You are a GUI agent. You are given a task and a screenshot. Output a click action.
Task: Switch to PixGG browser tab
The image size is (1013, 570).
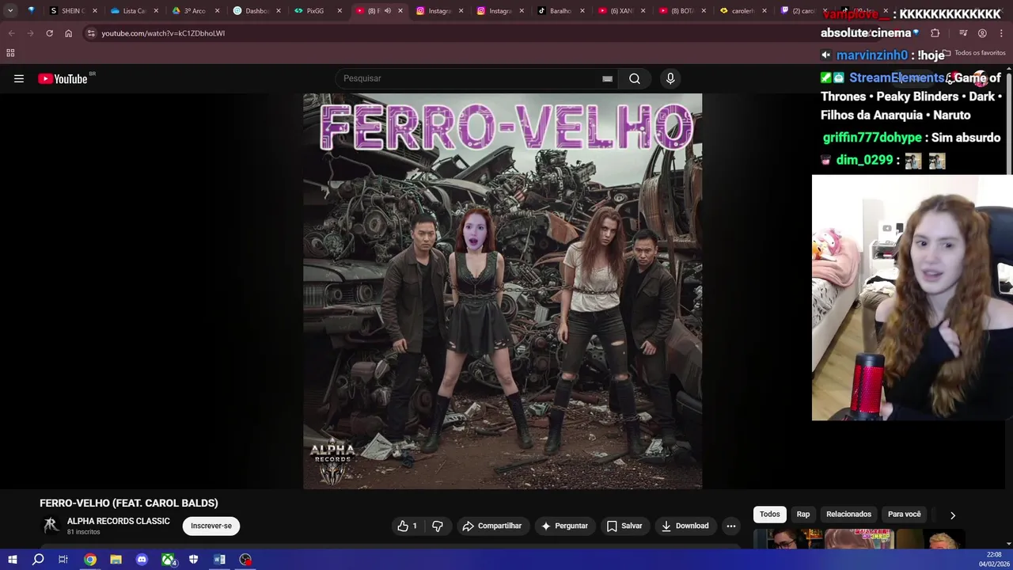[316, 11]
